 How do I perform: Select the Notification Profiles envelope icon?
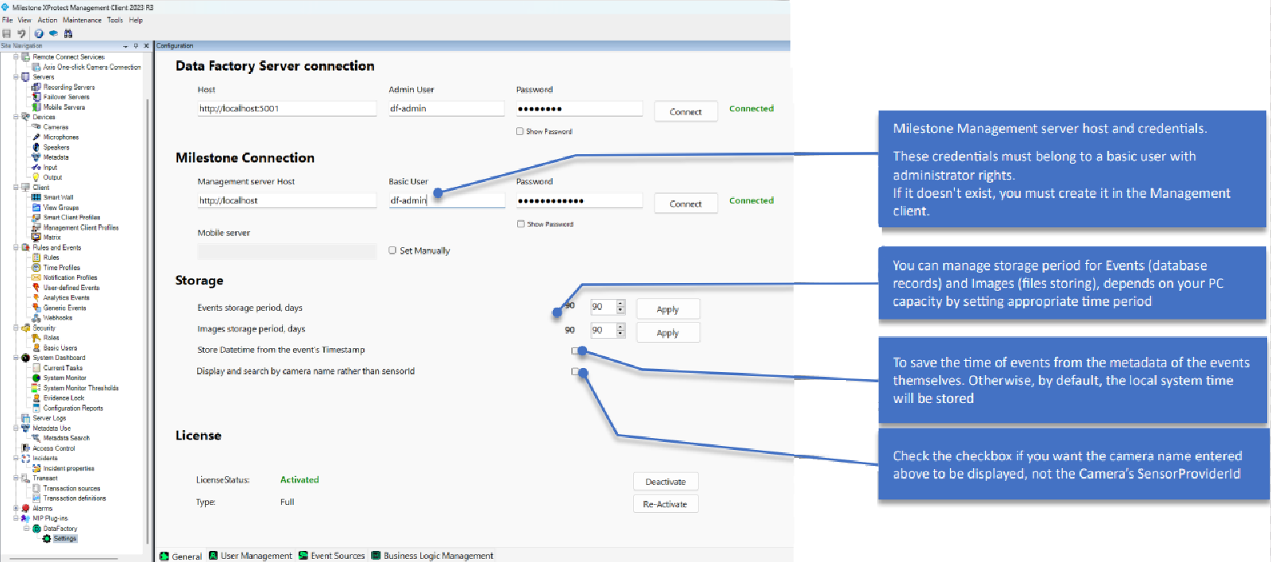click(37, 277)
